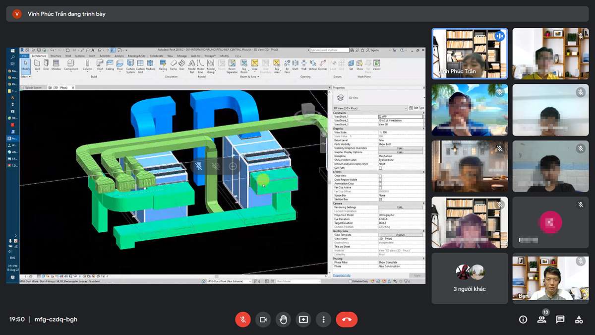Select the Ceiling tool
The image size is (595, 335).
tap(110, 65)
